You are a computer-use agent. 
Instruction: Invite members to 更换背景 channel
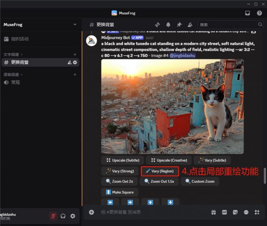69,62
